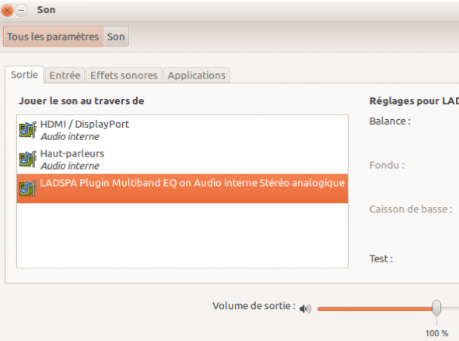459x341 pixels.
Task: Go back to Tous les paramètres
Action: pyautogui.click(x=53, y=37)
